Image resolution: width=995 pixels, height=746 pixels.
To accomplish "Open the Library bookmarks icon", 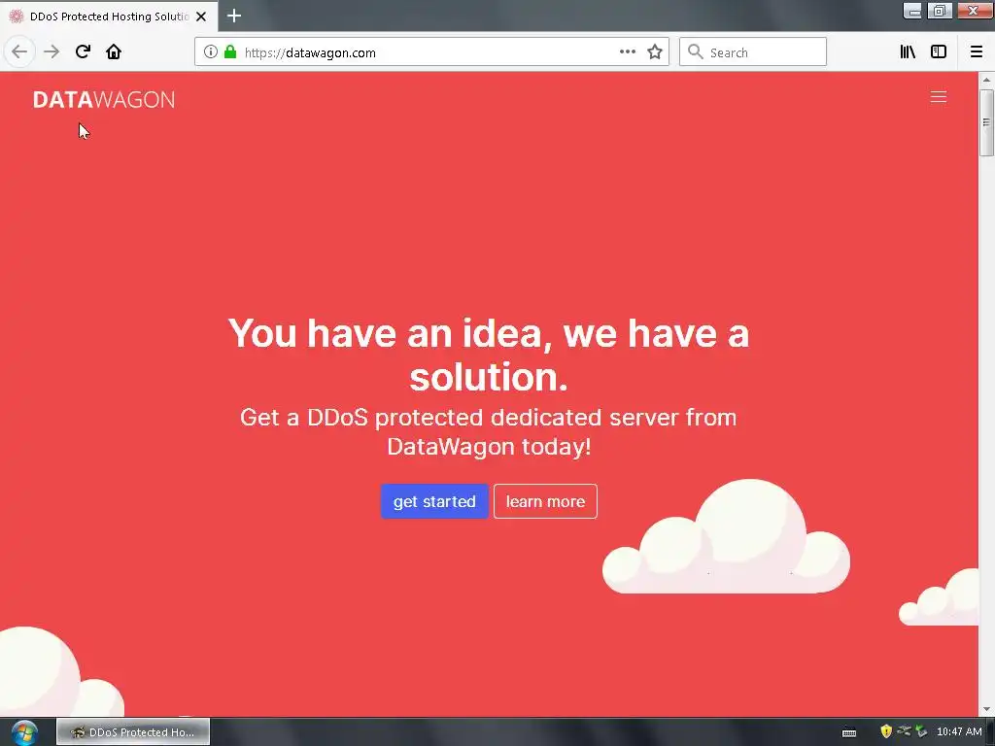I will 908,52.
